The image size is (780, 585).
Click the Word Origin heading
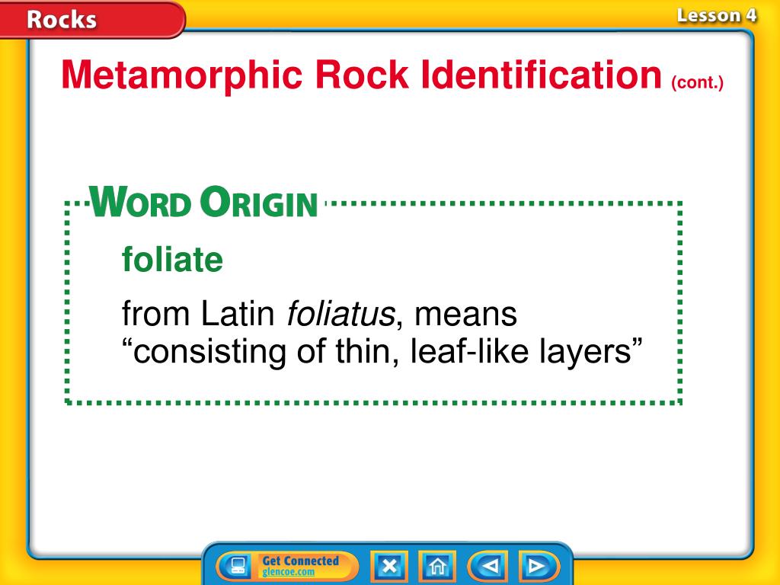coord(203,201)
